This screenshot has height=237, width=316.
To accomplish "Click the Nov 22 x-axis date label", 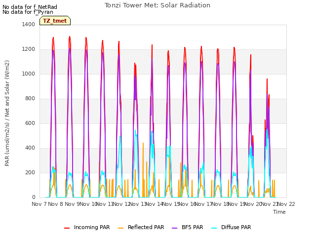I will pos(286,204).
